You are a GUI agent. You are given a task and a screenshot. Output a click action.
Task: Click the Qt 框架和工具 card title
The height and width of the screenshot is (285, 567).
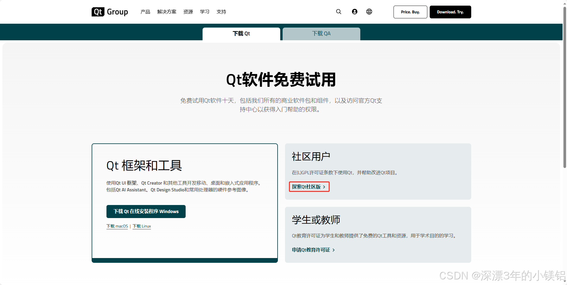[x=144, y=165]
